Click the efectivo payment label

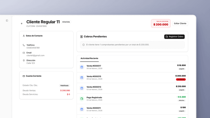point(181,101)
